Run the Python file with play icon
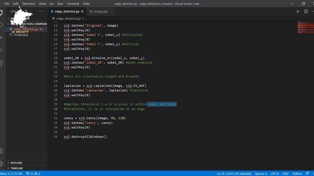Image resolution: width=314 pixels, height=176 pixels. pyautogui.click(x=298, y=11)
